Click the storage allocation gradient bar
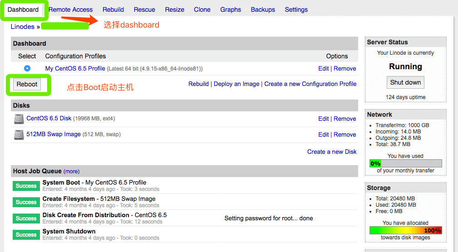The height and width of the screenshot is (252, 458). 405,230
